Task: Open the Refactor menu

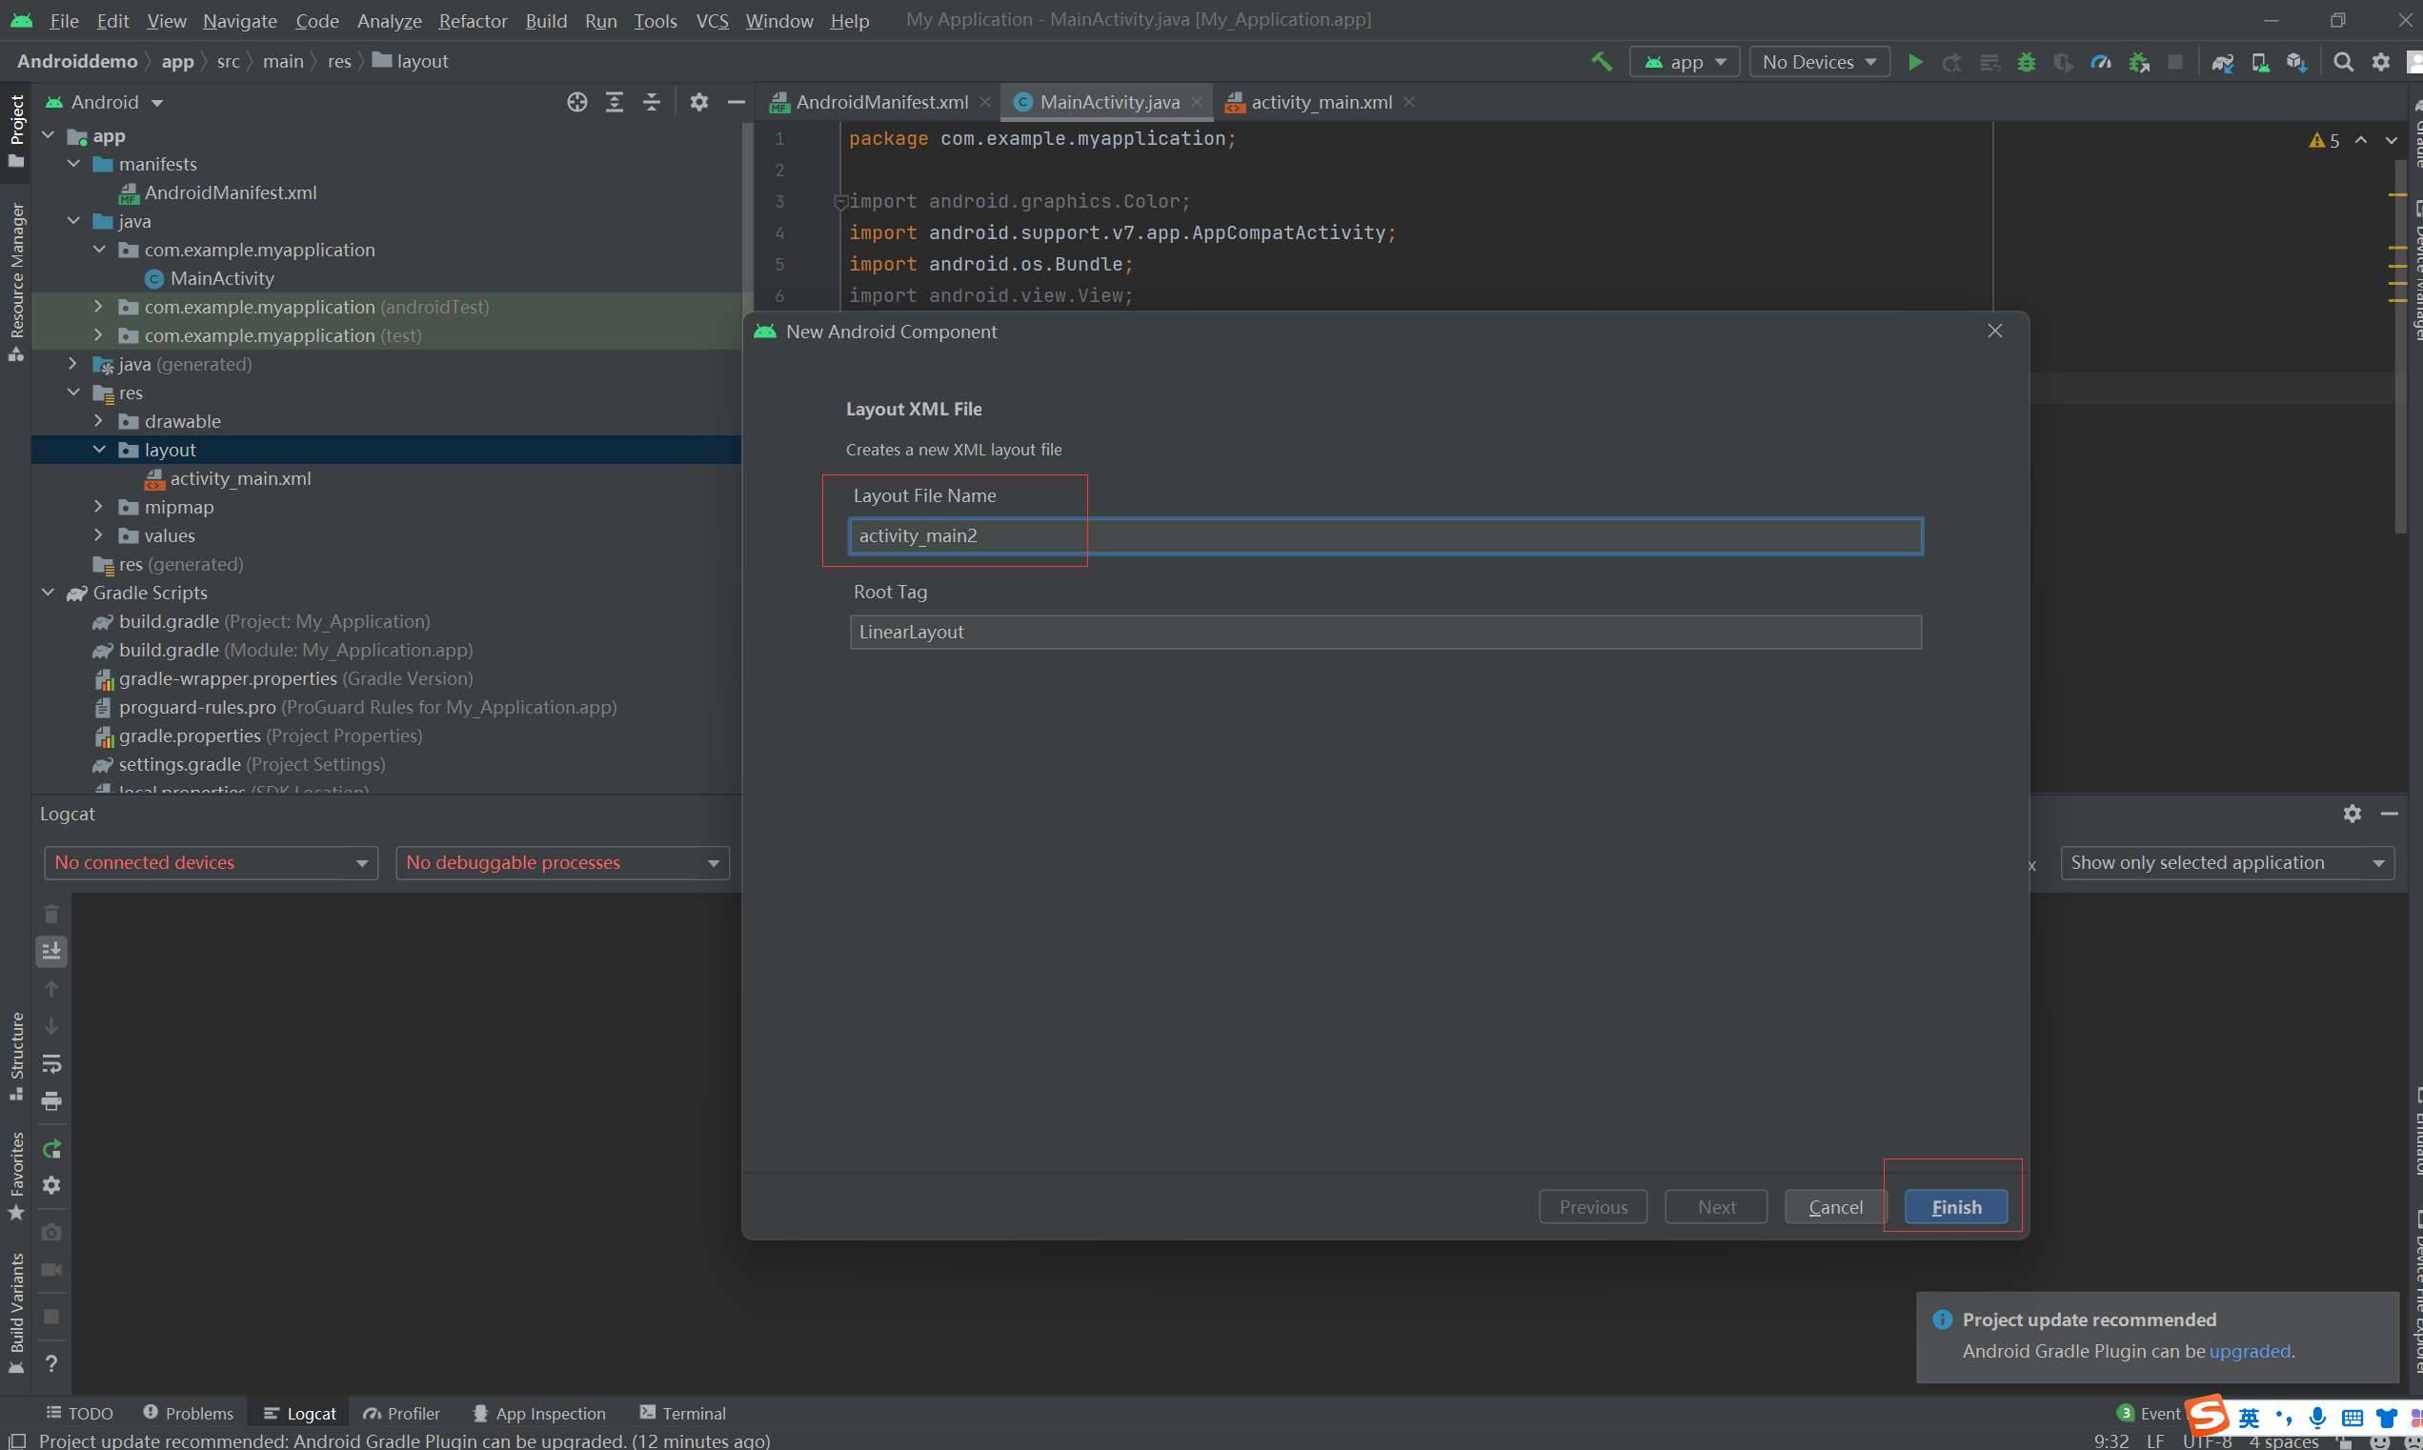Action: (472, 21)
